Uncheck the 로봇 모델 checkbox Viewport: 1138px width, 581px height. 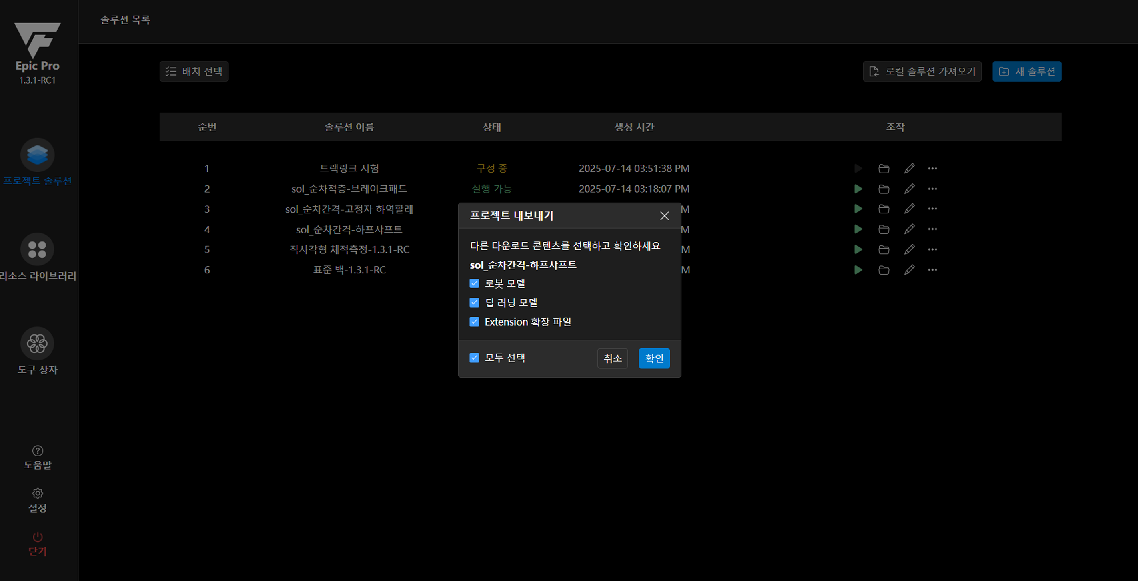[x=475, y=283]
